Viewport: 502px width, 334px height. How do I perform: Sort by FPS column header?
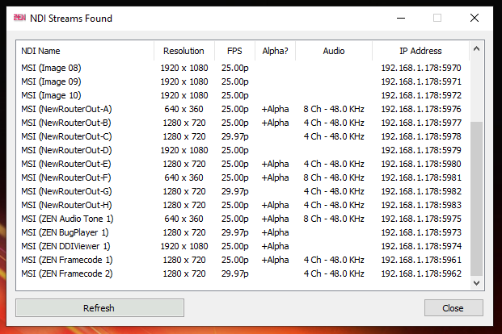click(234, 51)
